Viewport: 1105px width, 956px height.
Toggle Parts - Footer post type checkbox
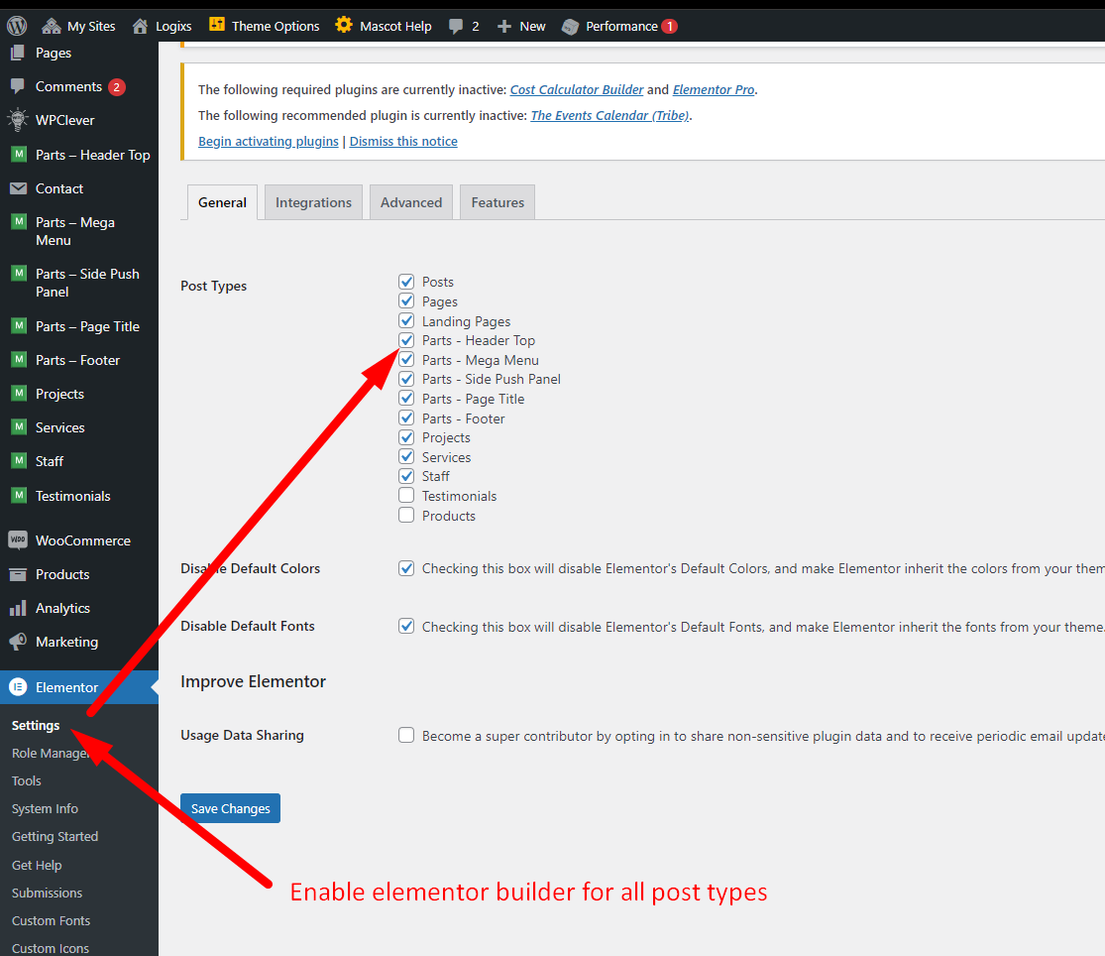[406, 418]
